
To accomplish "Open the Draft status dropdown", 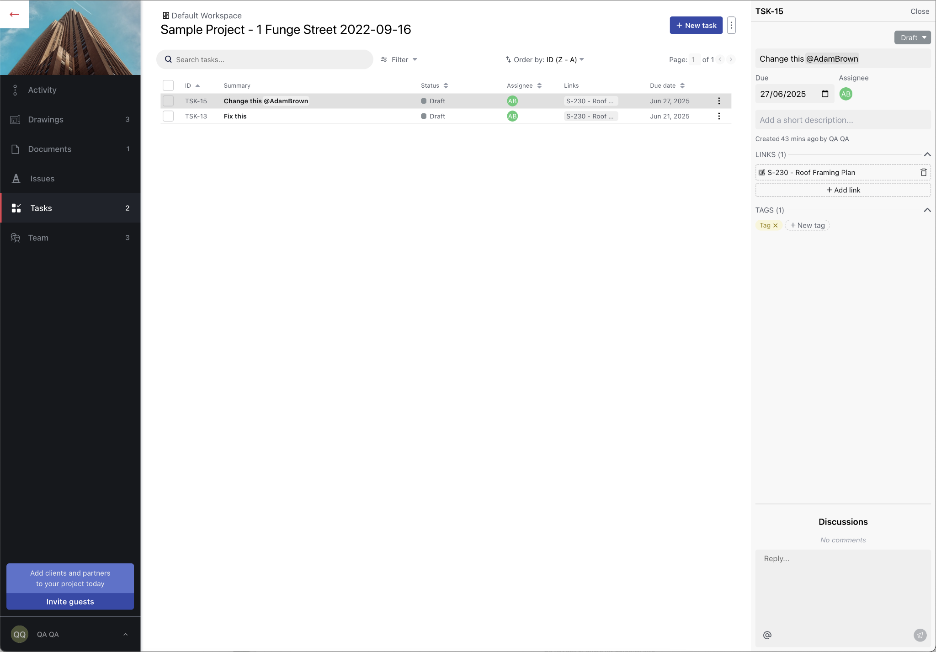I will click(x=912, y=38).
